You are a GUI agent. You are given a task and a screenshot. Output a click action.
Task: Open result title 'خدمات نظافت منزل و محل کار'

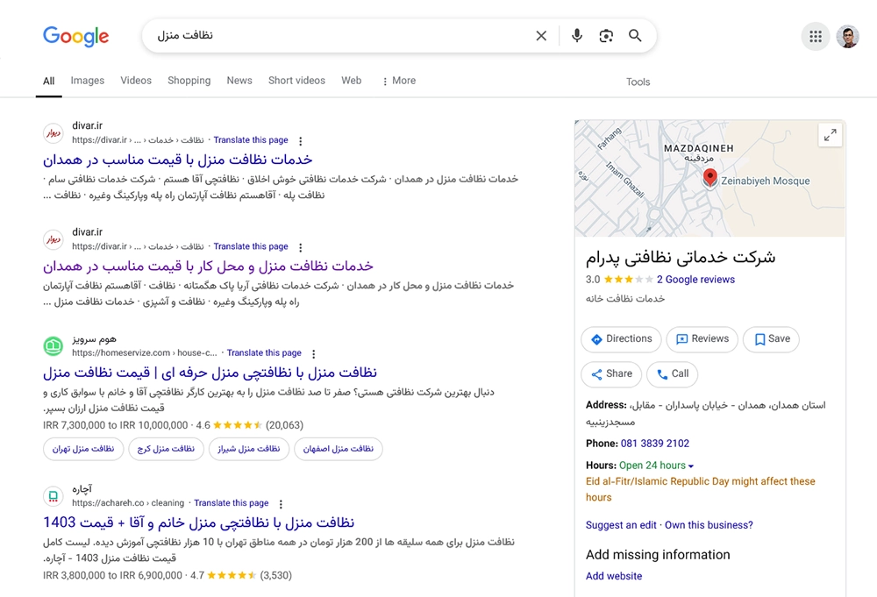(208, 267)
